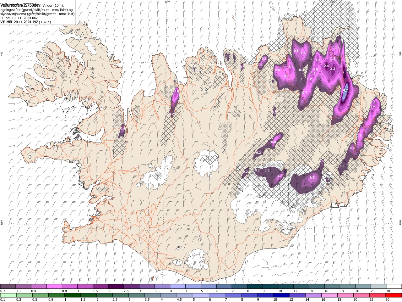Select the bright pink 0.5–0.8 snow legend swatch
This screenshot has height=302, width=402.
[54, 286]
